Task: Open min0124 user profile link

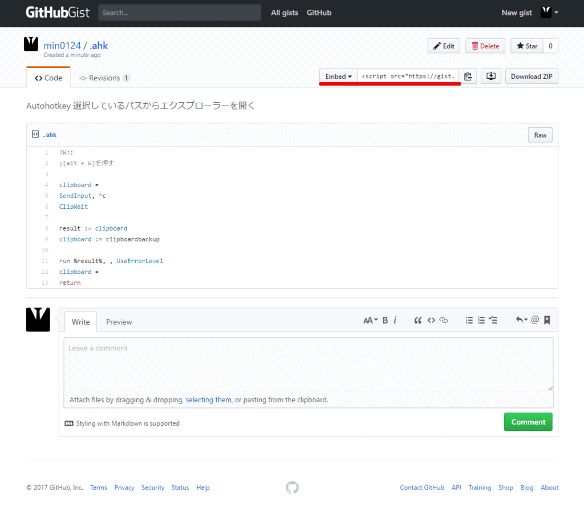Action: coord(62,46)
